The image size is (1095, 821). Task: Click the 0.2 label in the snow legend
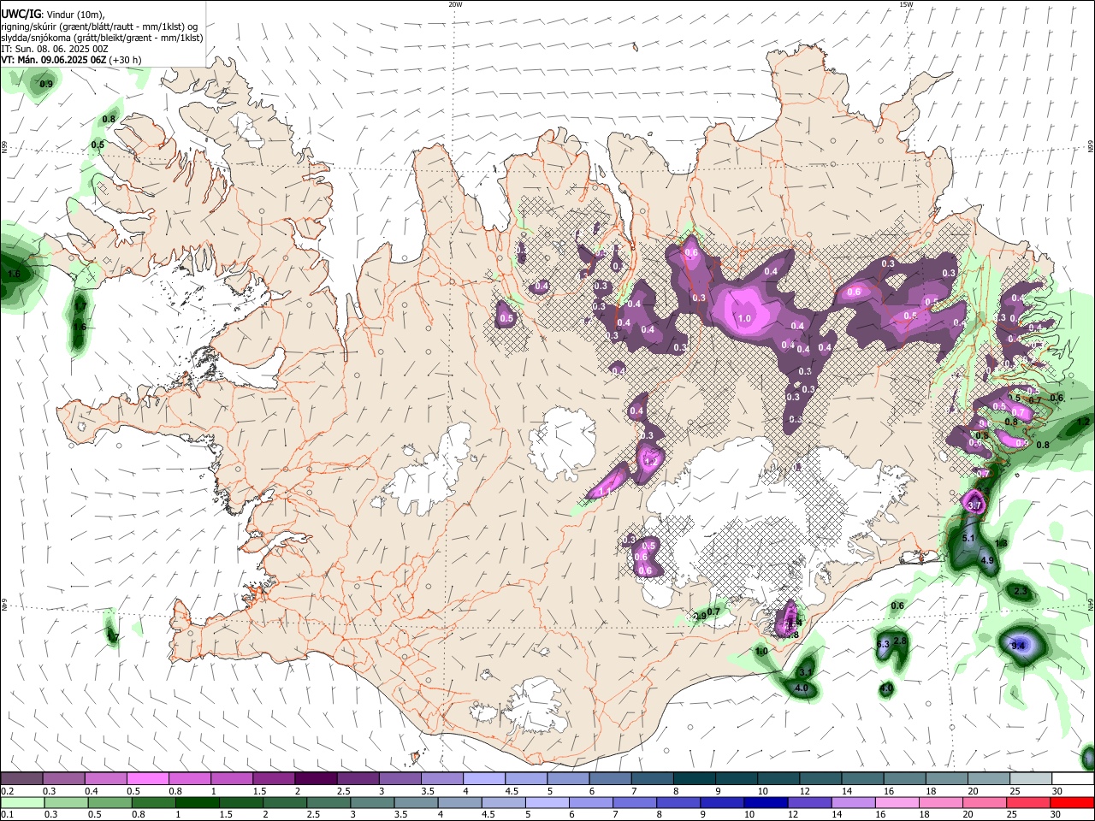pos(8,791)
